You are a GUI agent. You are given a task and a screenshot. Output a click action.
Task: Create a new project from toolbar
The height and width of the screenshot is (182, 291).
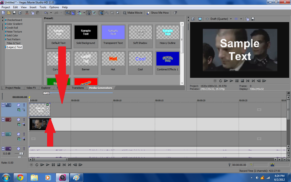3,13
